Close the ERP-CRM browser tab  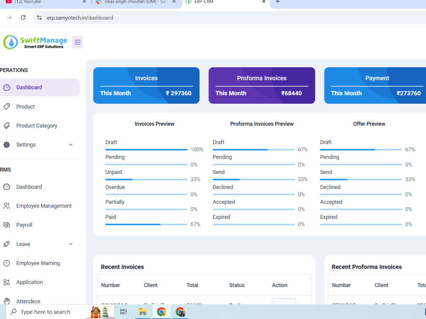tap(264, 2)
